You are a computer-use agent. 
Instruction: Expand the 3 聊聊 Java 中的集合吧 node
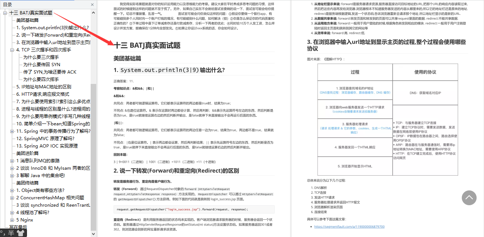tap(12, 176)
